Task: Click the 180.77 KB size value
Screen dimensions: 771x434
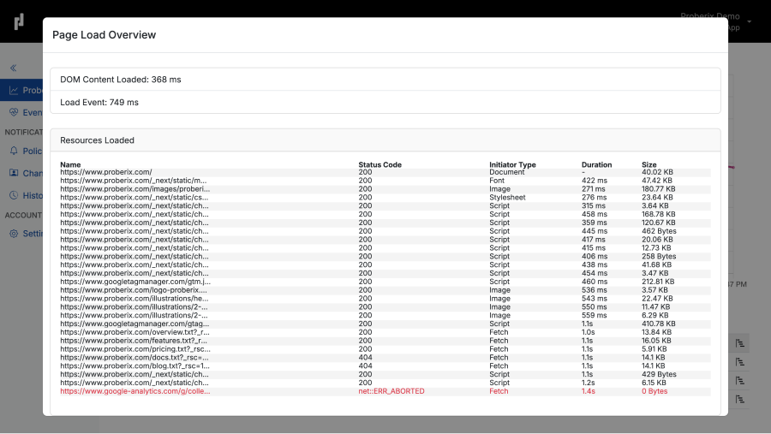Action: (x=659, y=188)
